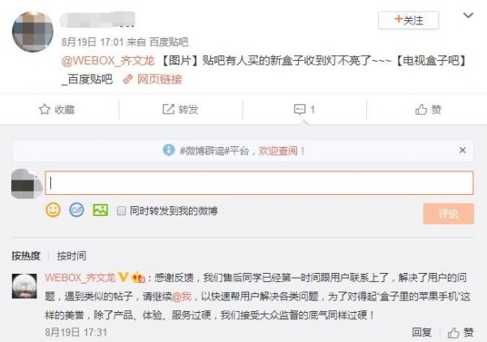487x342 pixels.
Task: Click the 收藏 star icon
Action: point(45,109)
